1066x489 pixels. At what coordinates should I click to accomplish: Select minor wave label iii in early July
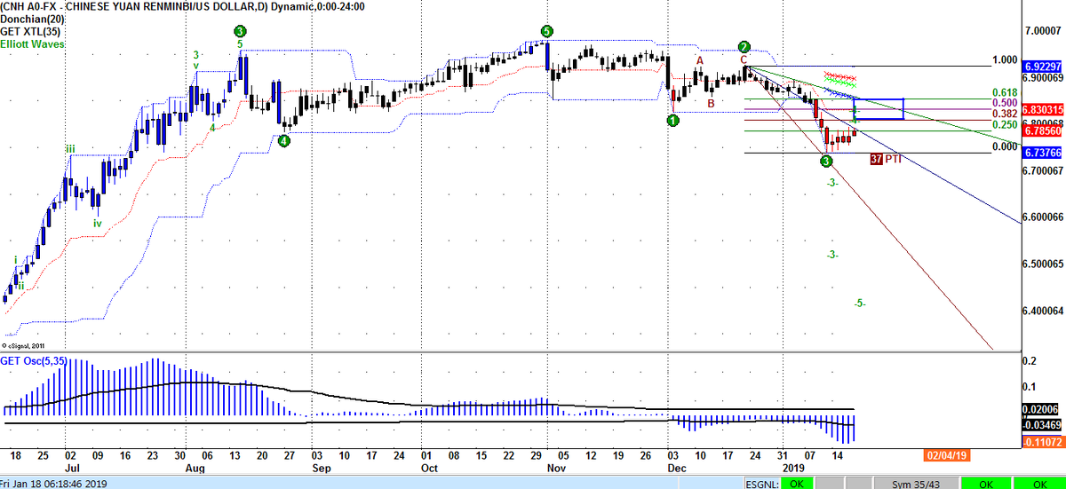69,148
